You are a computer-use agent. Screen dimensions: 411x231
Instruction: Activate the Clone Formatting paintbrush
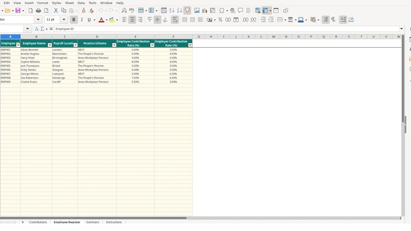pyautogui.click(x=84, y=11)
